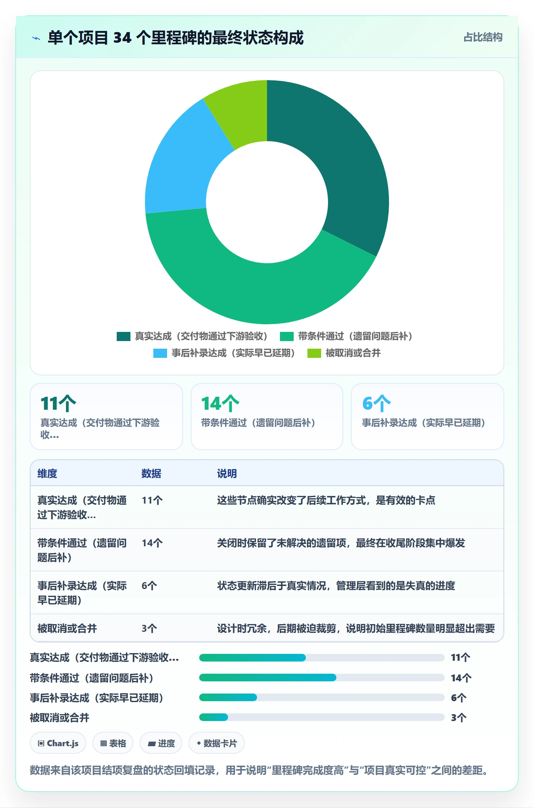Click the 事后补录达成 progress row label
Image resolution: width=534 pixels, height=808 pixels.
[x=97, y=698]
